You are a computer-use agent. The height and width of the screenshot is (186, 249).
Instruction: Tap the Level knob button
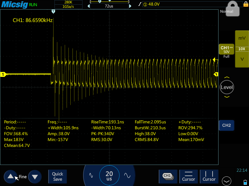tap(227, 87)
